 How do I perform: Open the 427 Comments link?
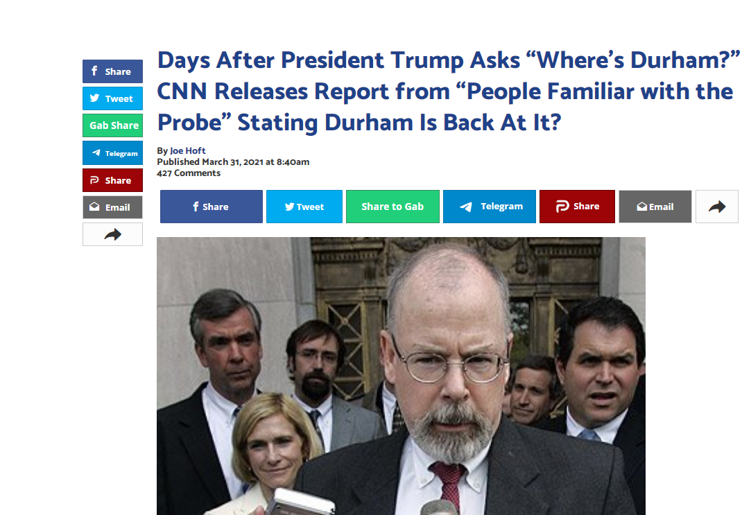click(189, 173)
